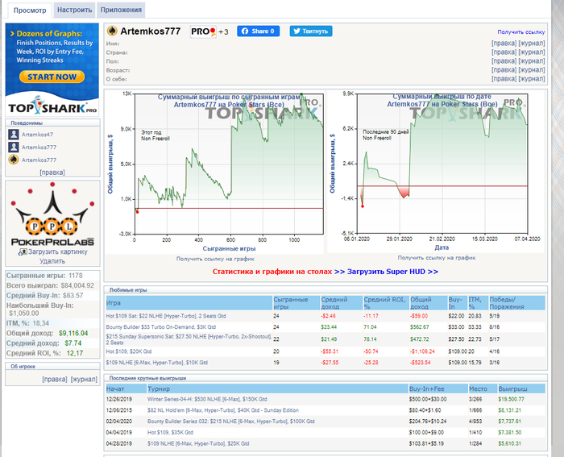Open $109 NLHE 6-Max Hyper-Turbo $10K Gtd
The width and height of the screenshot is (564, 457).
pyautogui.click(x=157, y=363)
